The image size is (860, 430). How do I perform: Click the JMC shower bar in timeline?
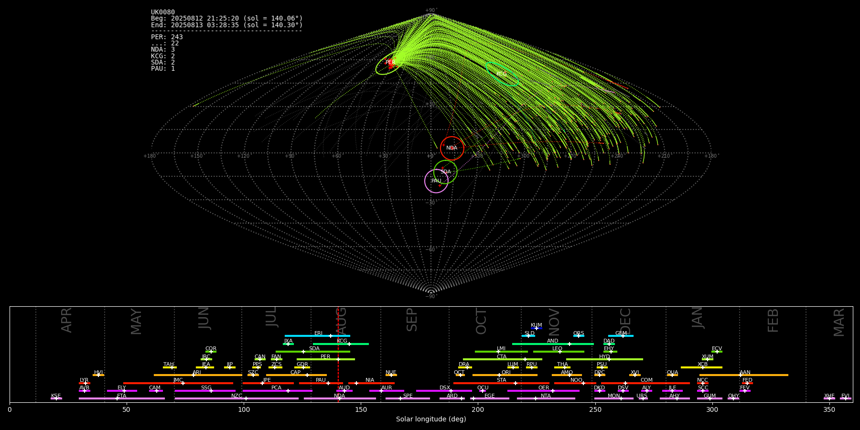point(178,383)
